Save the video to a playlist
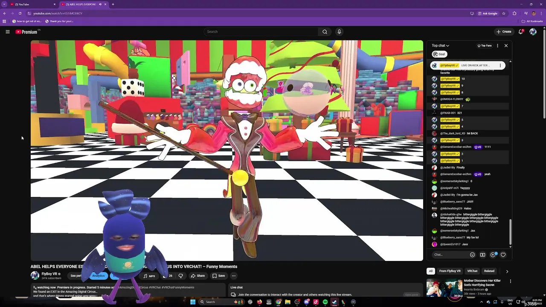Image resolution: width=546 pixels, height=307 pixels. (219, 276)
